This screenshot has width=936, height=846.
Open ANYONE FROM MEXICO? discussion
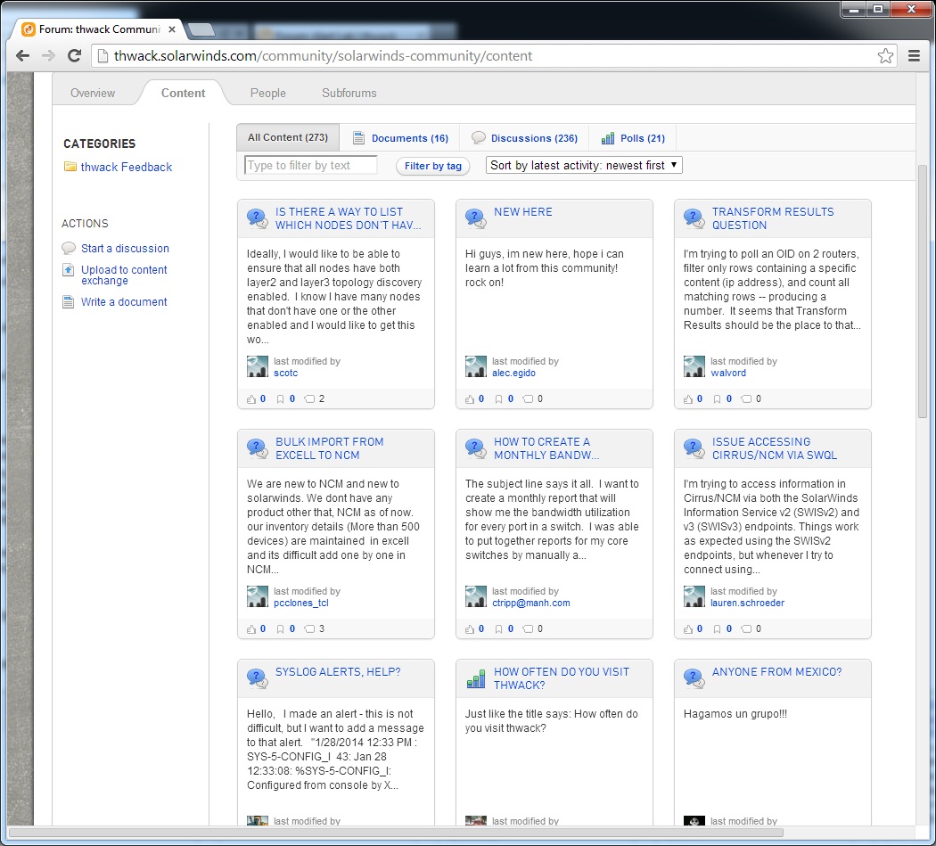pos(776,671)
